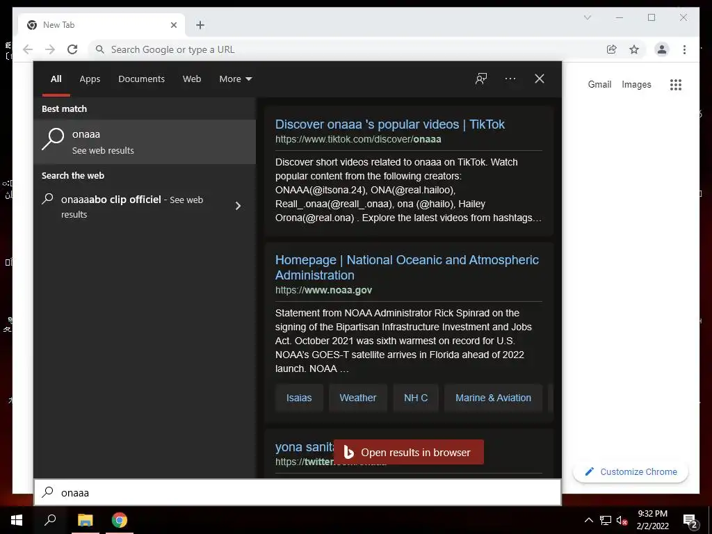Open the tab search chevron in the Chrome title bar
Image resolution: width=712 pixels, height=534 pixels.
(587, 17)
